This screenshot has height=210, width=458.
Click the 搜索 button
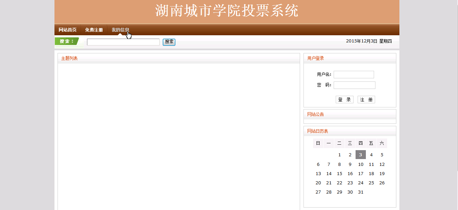tap(169, 42)
